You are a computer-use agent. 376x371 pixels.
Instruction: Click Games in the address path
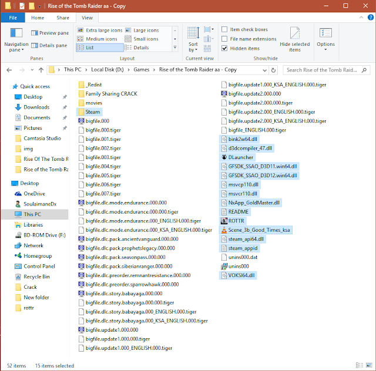pyautogui.click(x=141, y=69)
